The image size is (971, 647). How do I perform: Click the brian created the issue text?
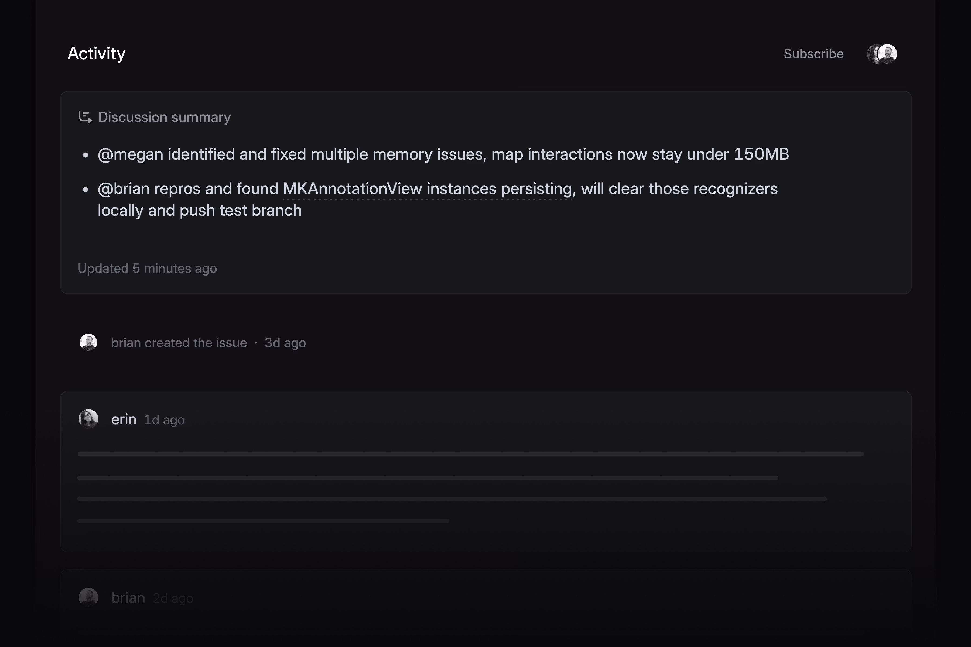pyautogui.click(x=179, y=343)
